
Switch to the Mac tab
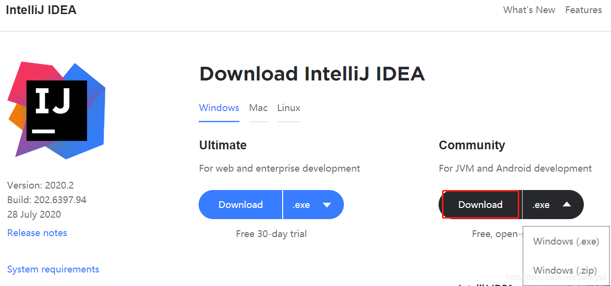click(x=258, y=108)
